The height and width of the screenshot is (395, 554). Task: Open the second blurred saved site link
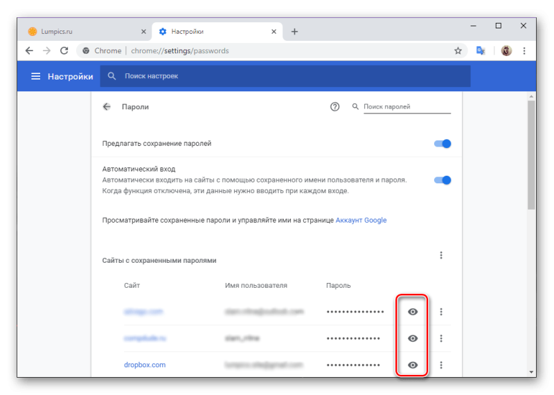(x=145, y=338)
